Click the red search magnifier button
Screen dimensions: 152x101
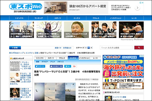coord(139,47)
